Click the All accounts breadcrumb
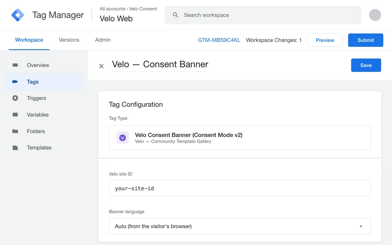The width and height of the screenshot is (392, 245). 113,9
